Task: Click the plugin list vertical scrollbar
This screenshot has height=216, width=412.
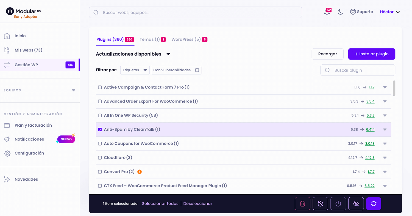Action: 394,88
